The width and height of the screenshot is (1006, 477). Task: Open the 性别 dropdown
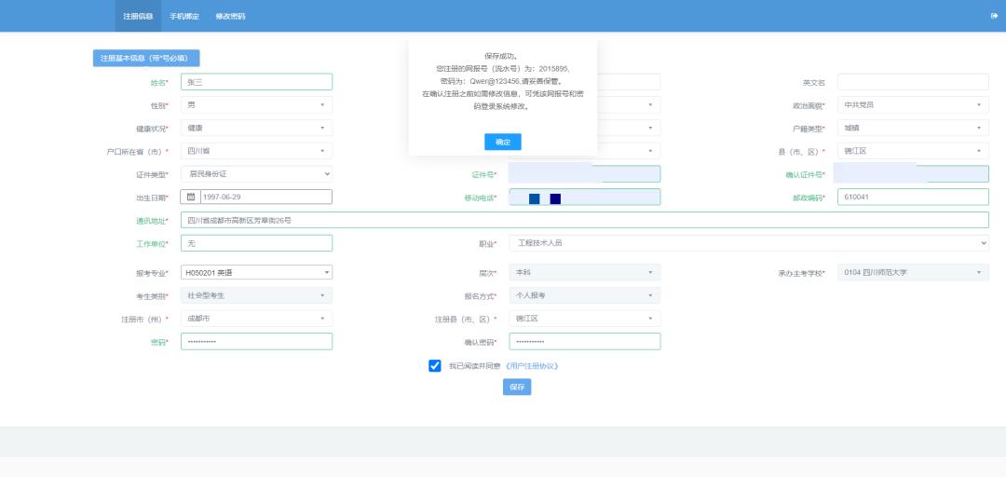tap(256, 105)
